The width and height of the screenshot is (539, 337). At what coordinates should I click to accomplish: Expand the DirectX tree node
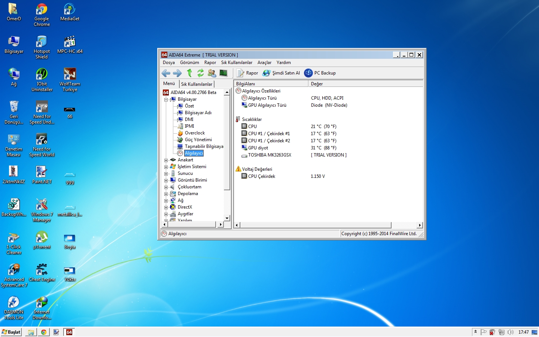coord(166,207)
